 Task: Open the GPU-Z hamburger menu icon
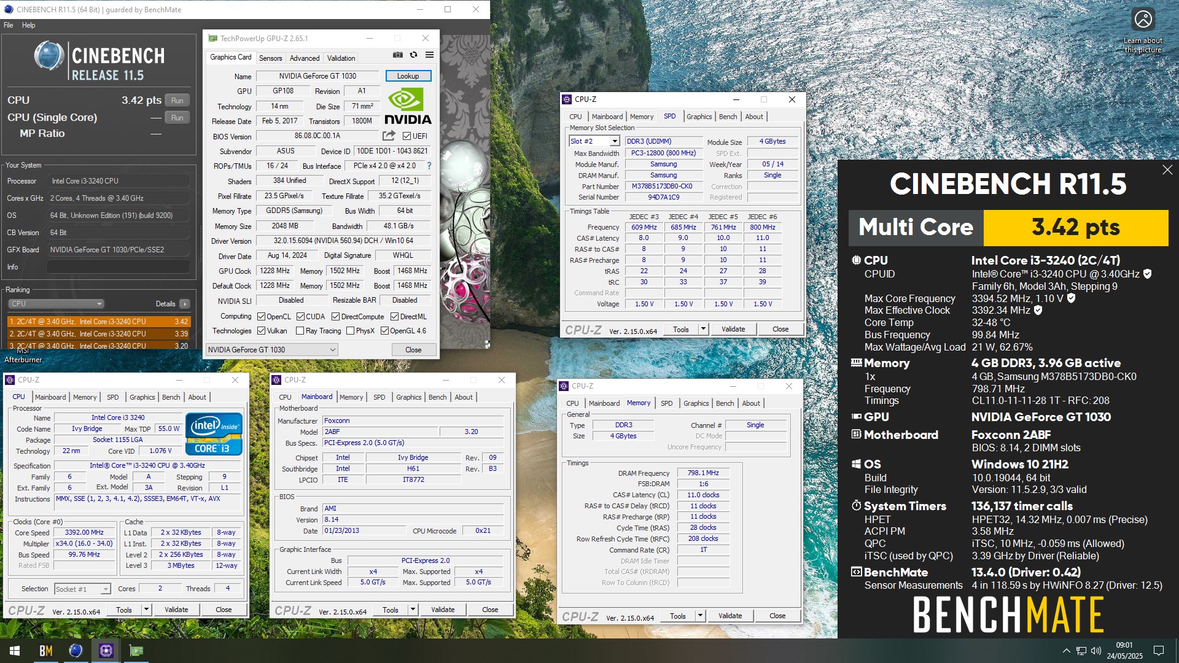point(429,55)
